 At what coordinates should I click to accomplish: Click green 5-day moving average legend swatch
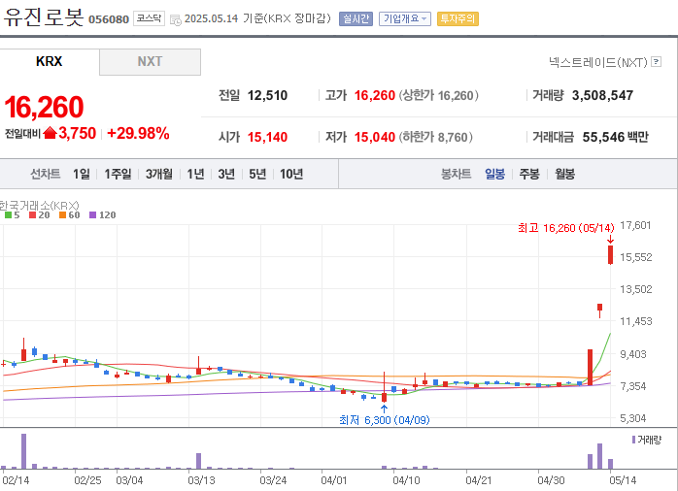(x=8, y=215)
